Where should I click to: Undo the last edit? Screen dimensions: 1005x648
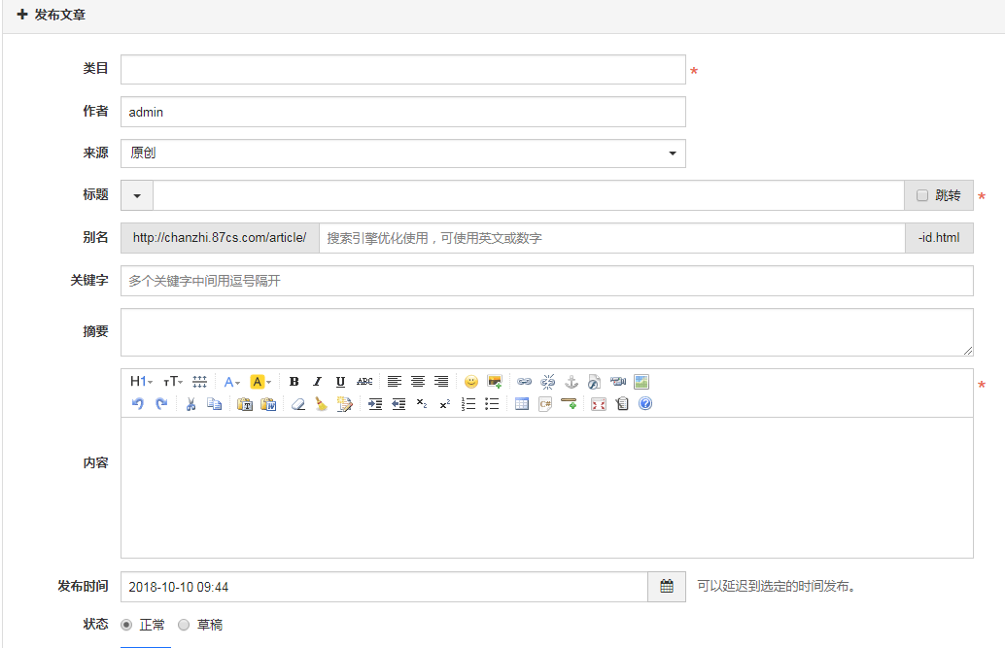tap(137, 404)
